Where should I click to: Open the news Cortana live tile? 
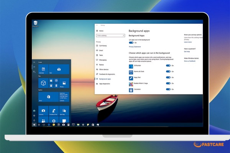point(64,97)
